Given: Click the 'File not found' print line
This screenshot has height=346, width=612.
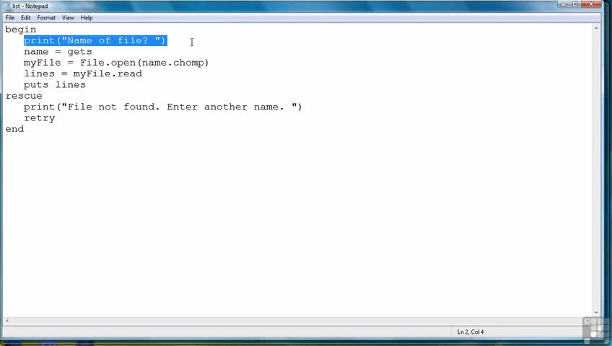Looking at the screenshot, I should [x=163, y=107].
